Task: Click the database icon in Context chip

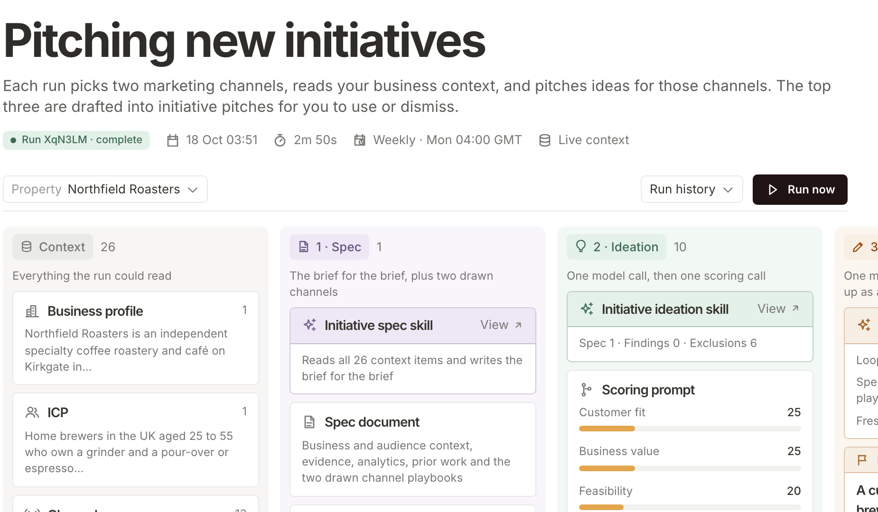Action: (27, 247)
